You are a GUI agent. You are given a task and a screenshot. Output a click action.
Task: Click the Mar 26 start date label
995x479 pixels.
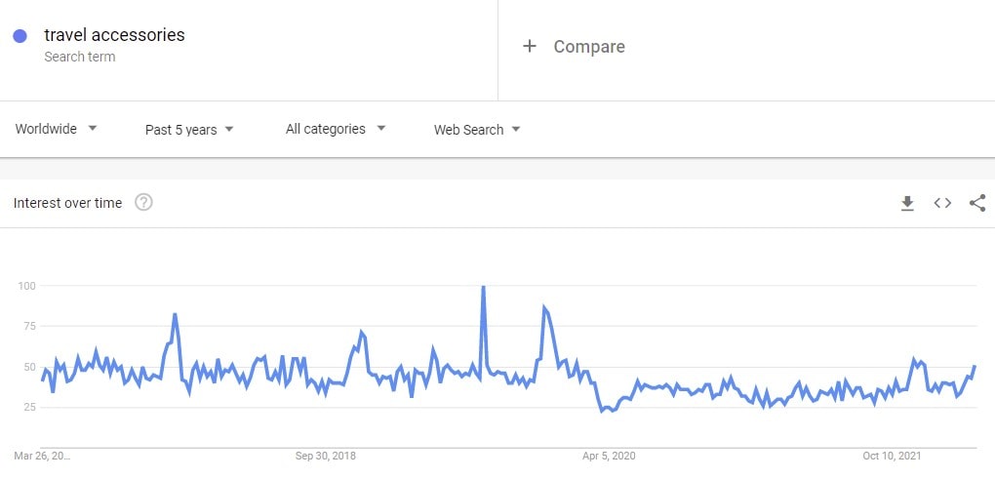pos(42,456)
